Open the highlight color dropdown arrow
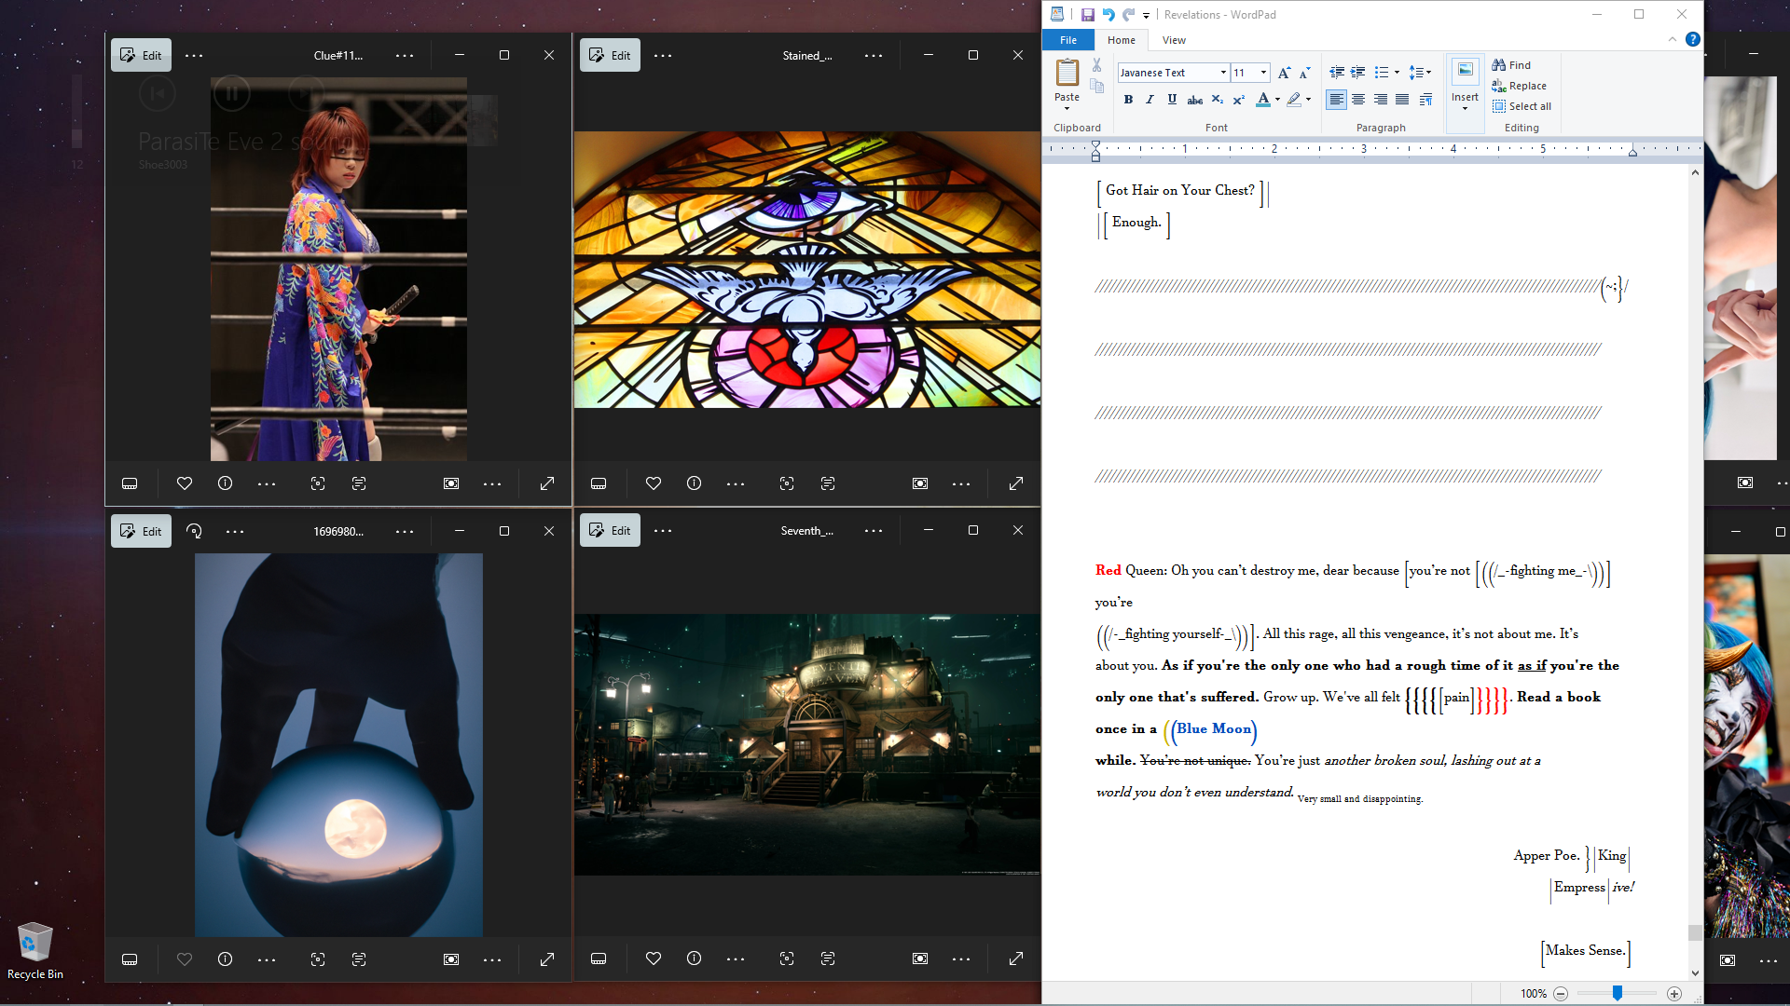This screenshot has width=1790, height=1006. pos(1308,100)
